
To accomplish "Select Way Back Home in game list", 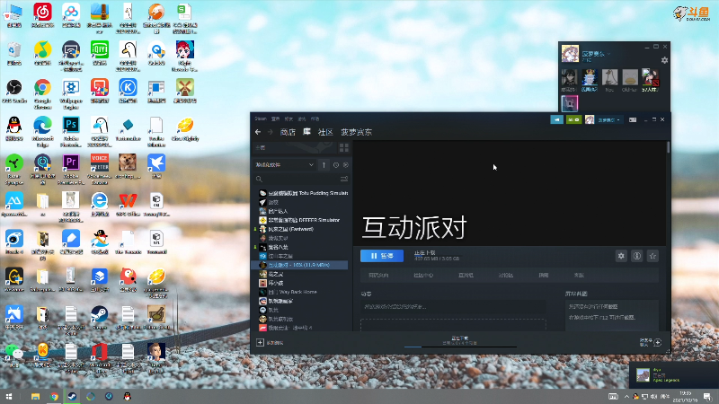I will 288,292.
